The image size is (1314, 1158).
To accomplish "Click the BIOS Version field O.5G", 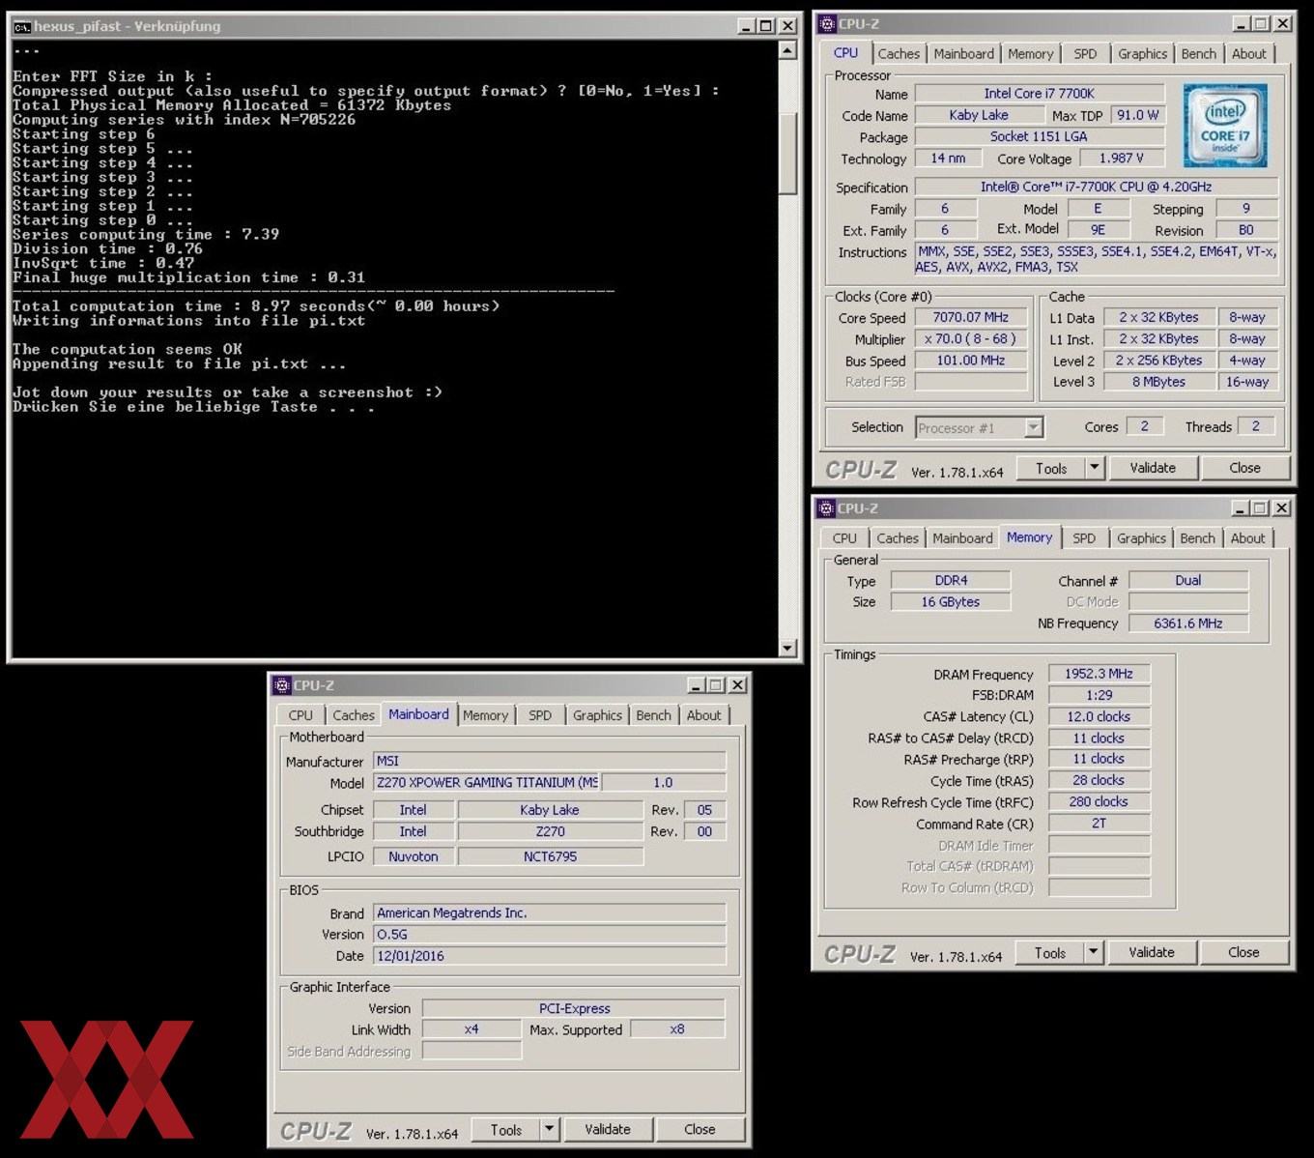I will pos(549,934).
